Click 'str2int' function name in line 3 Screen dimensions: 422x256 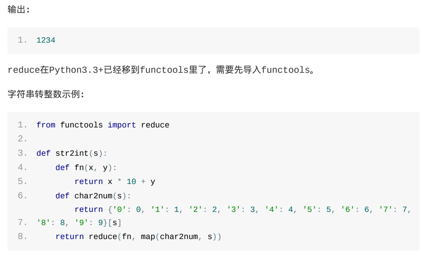coord(72,153)
